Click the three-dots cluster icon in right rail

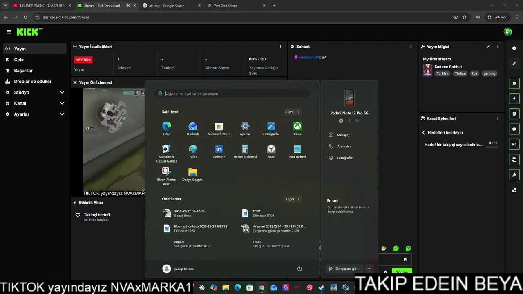514,190
